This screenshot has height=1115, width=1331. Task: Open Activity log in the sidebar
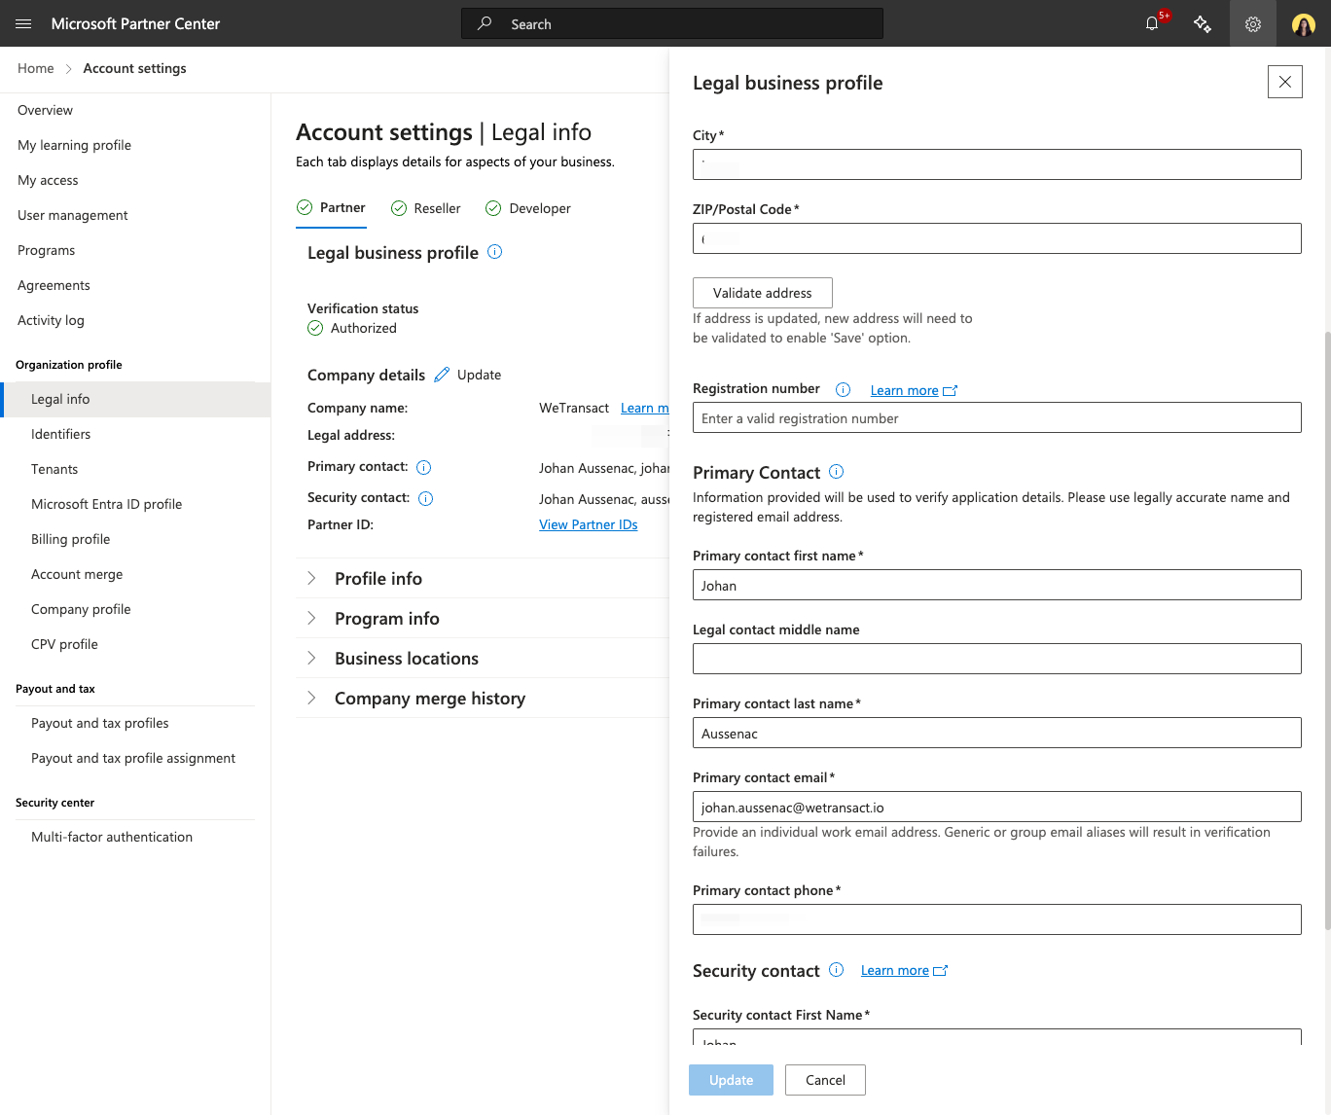coord(51,320)
